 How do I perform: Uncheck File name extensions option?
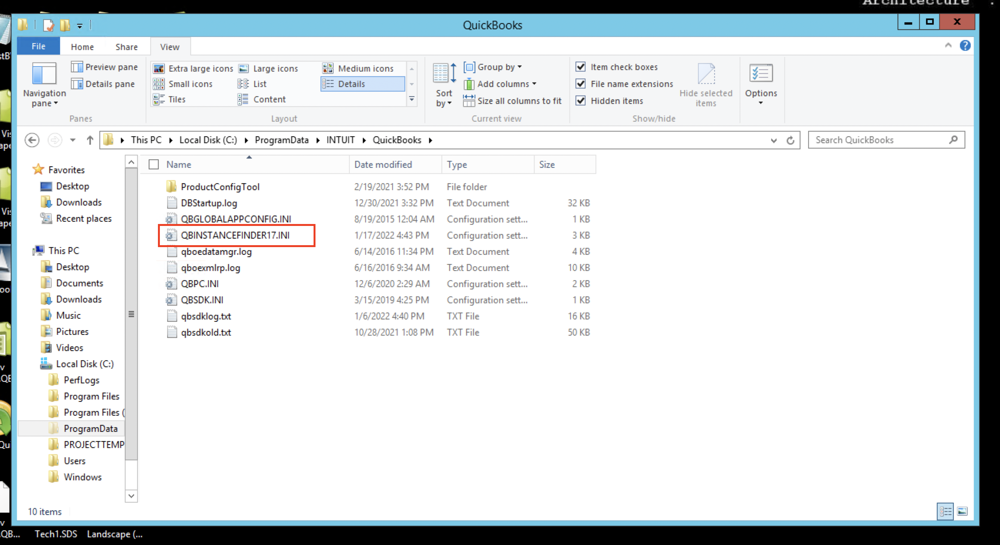click(x=581, y=84)
